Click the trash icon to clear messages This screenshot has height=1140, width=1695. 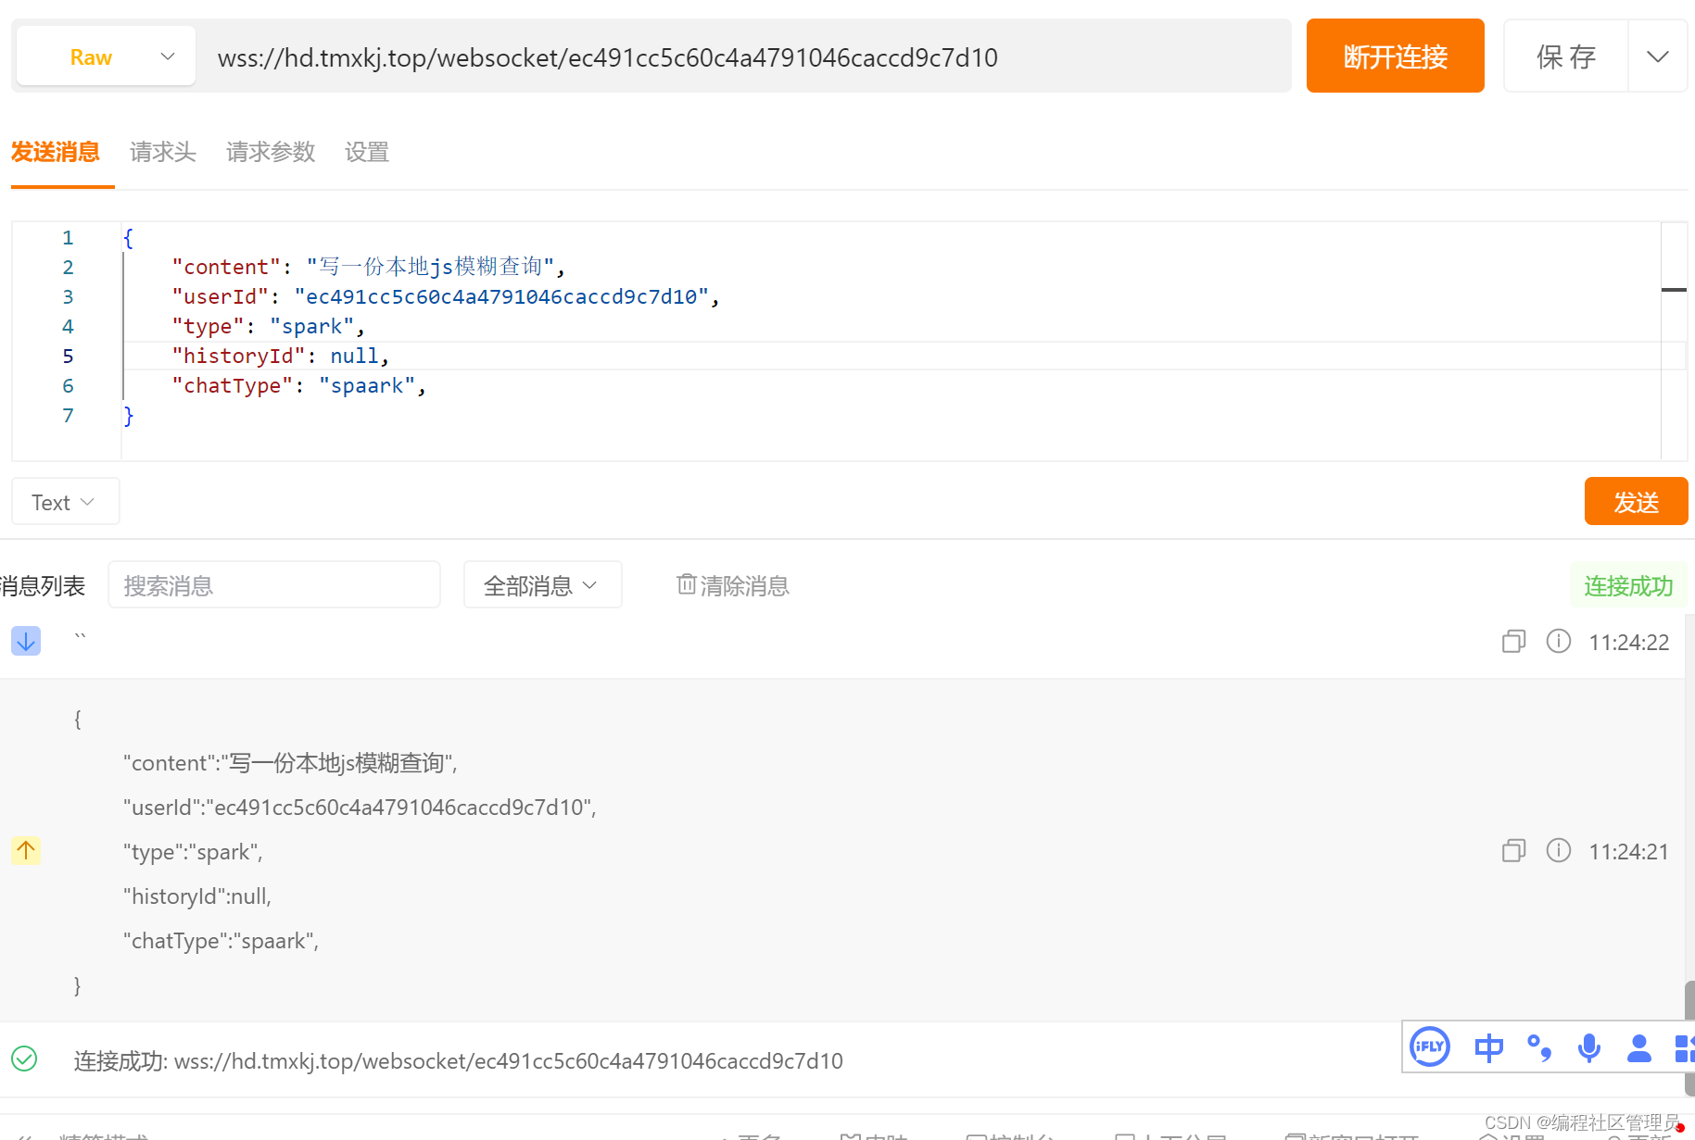tap(686, 584)
